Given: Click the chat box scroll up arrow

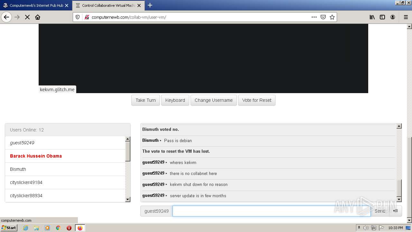Looking at the screenshot, I should click(399, 126).
